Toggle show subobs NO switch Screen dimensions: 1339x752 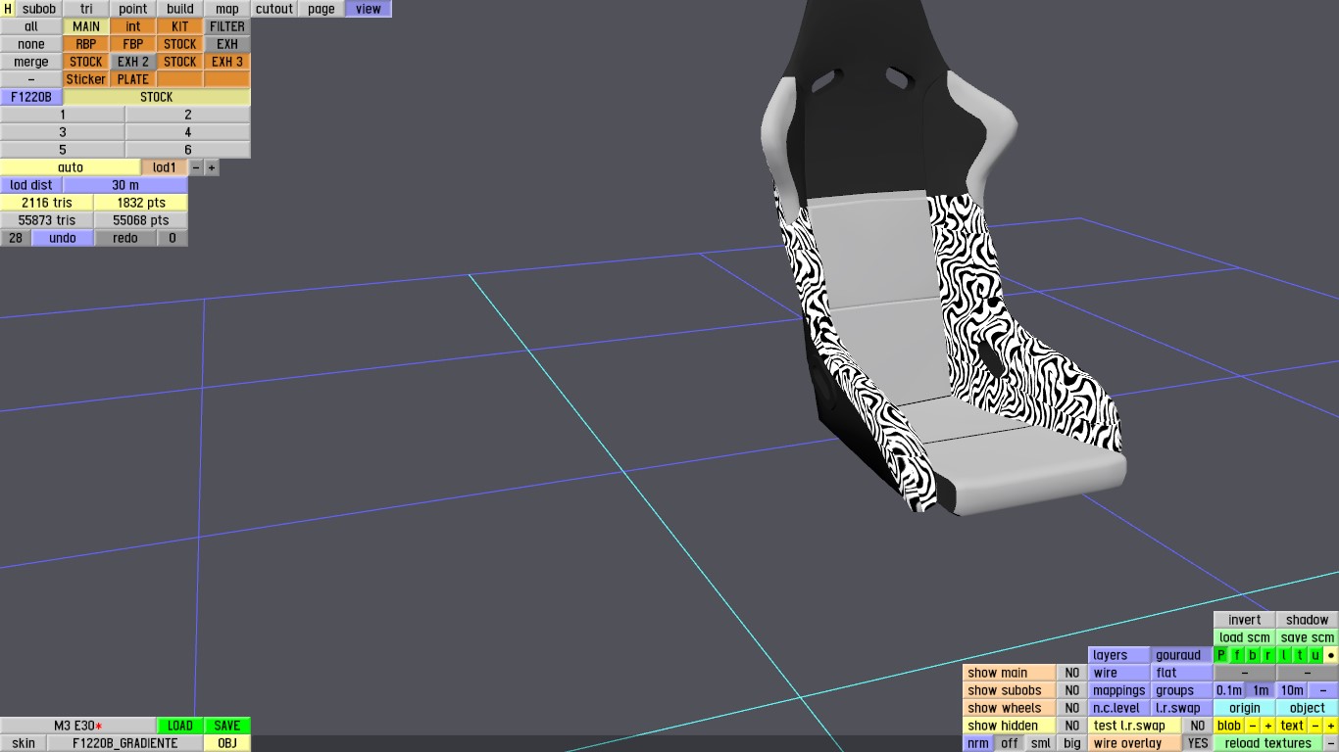point(1072,690)
